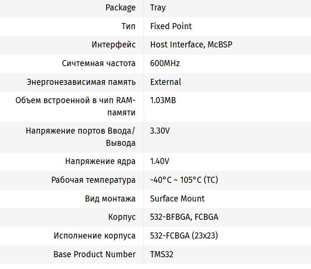Click the "-40°C ~ 105°C (TC)" temperature value
The image size is (311, 269).
184,180
